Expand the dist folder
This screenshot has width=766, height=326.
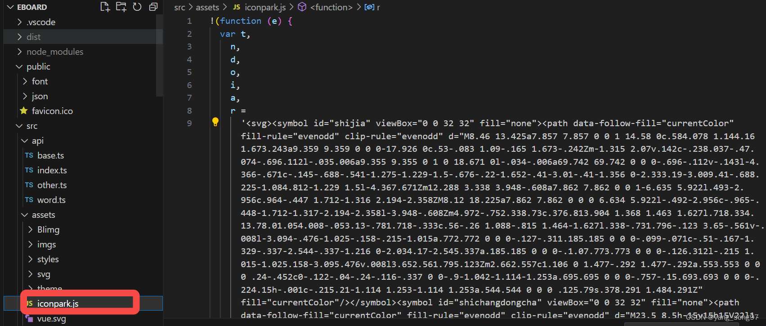click(x=19, y=37)
